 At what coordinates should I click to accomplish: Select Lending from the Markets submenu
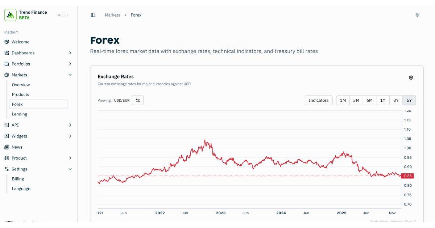click(x=20, y=114)
